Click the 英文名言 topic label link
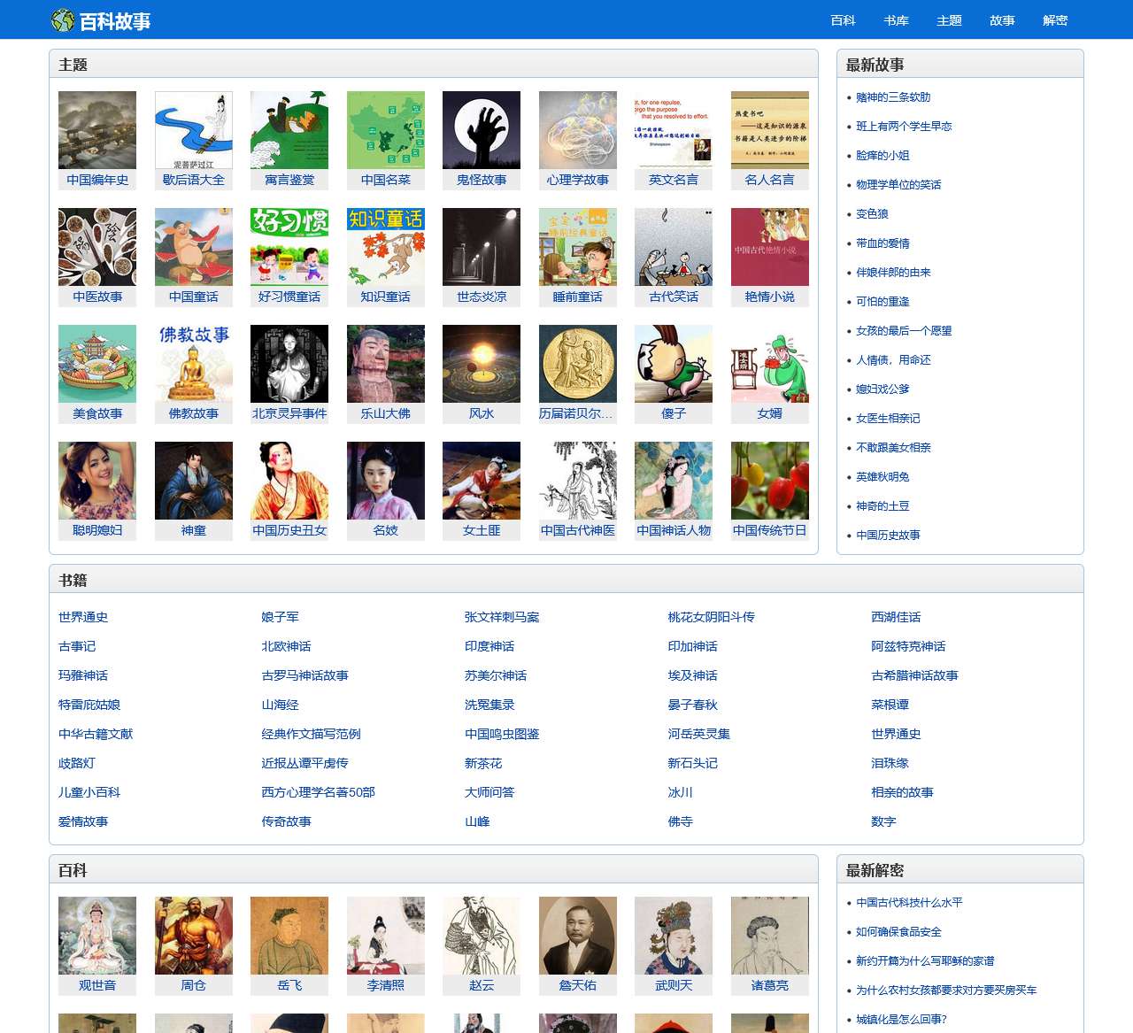The image size is (1133, 1033). (674, 180)
